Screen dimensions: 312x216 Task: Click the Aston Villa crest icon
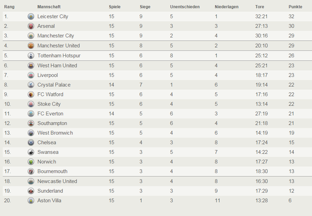tap(31, 200)
